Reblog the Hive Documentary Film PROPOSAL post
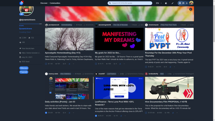The image size is (215, 121). pos(173,113)
